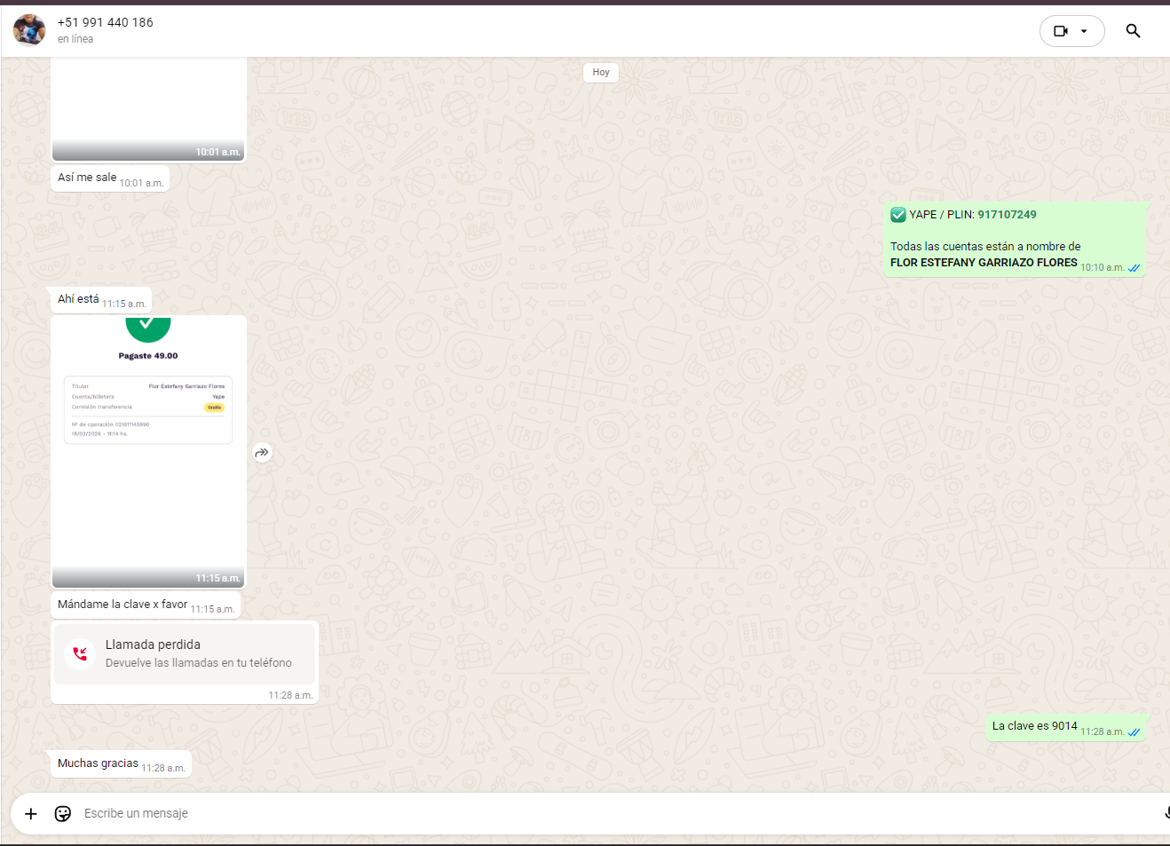Select the Mándame la clave x favor message

pos(123,605)
